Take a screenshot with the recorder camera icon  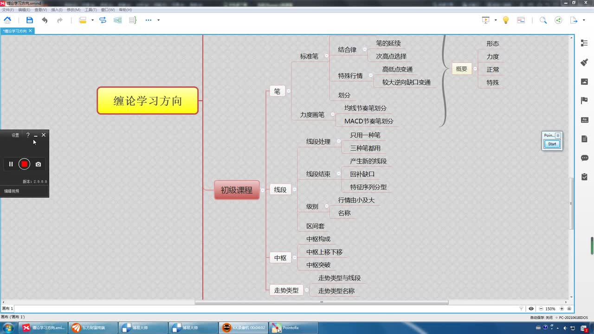click(39, 164)
